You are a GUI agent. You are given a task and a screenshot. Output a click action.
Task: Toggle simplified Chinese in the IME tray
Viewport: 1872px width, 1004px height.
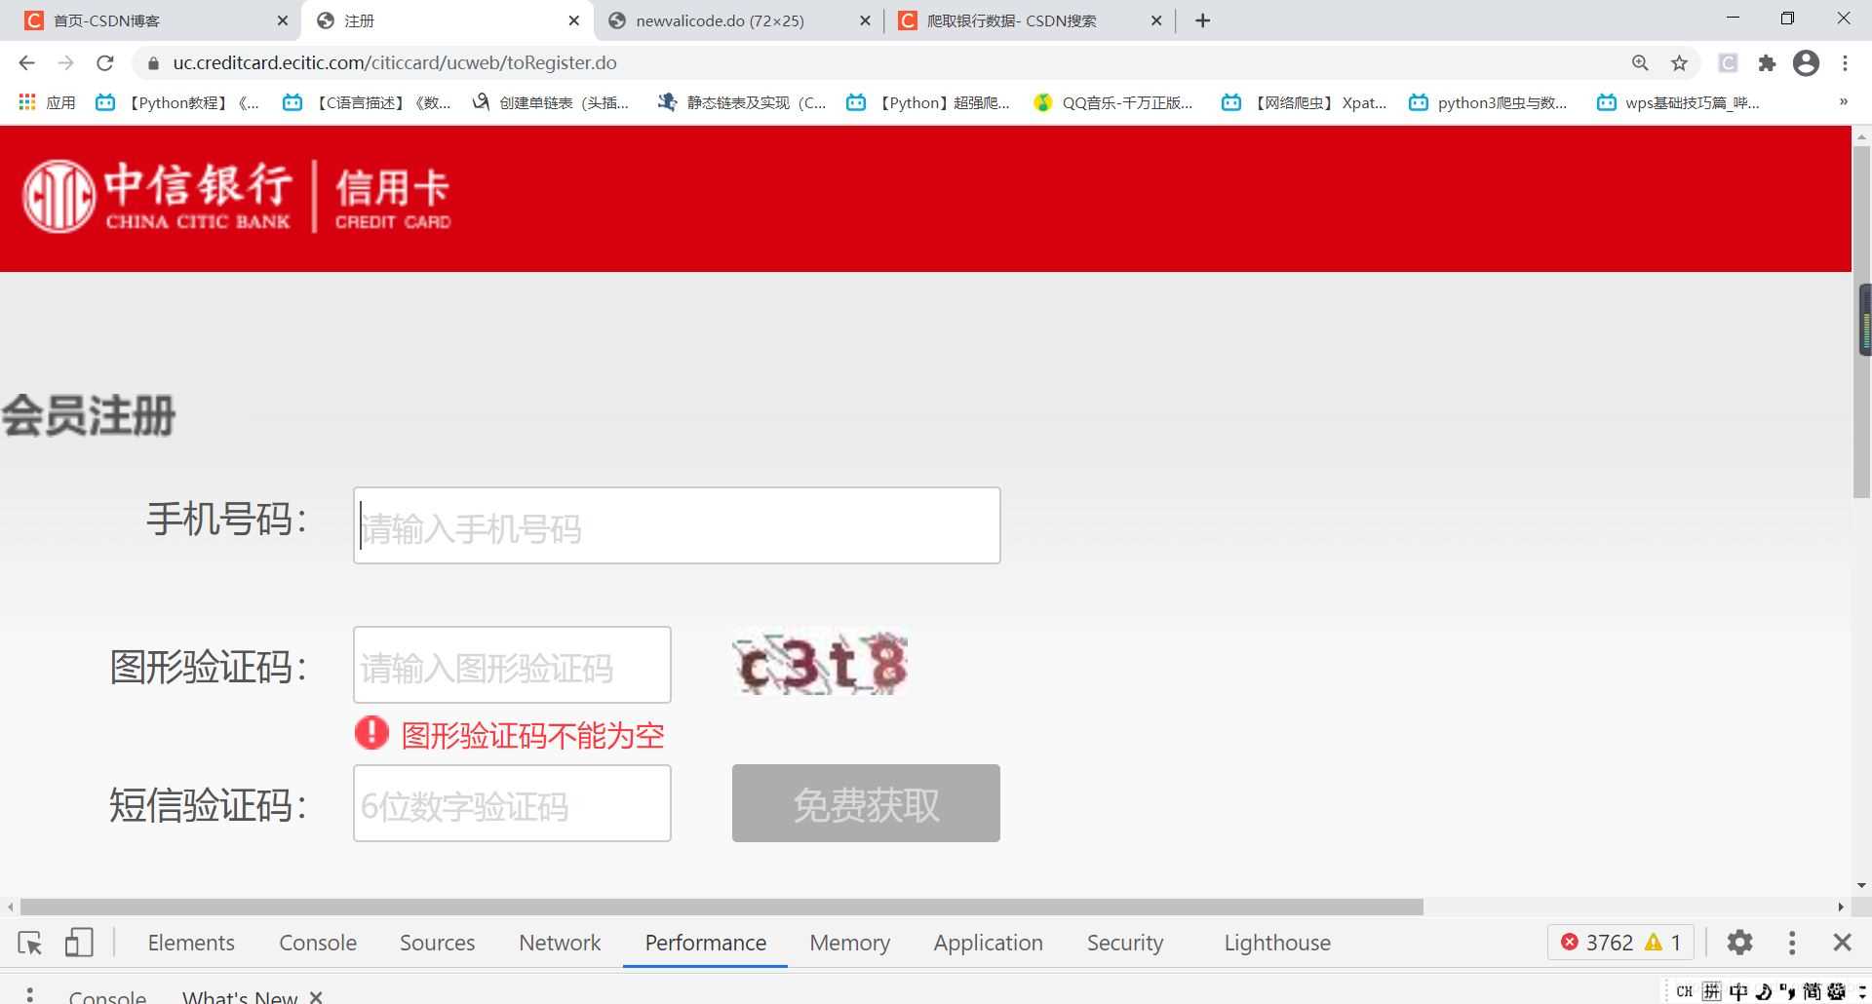click(1813, 990)
